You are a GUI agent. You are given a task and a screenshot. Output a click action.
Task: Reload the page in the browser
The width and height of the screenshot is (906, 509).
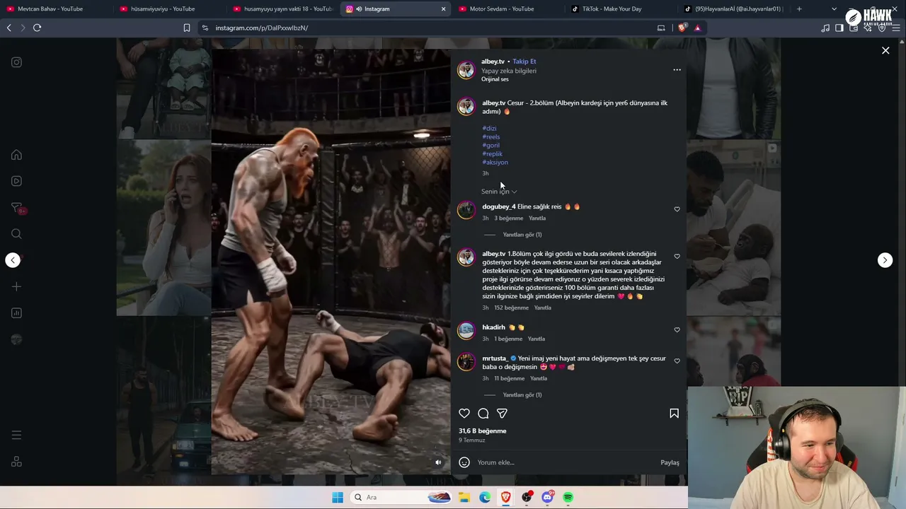click(37, 28)
